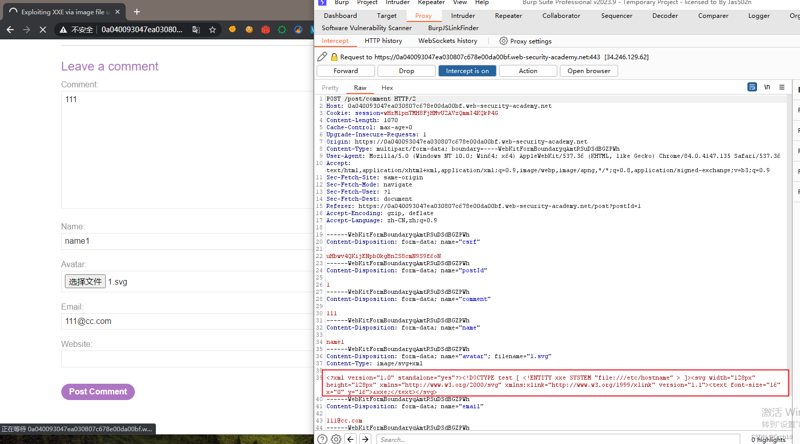Open Software Vulnerability Scanner tab
This screenshot has width=800, height=444.
coord(367,28)
